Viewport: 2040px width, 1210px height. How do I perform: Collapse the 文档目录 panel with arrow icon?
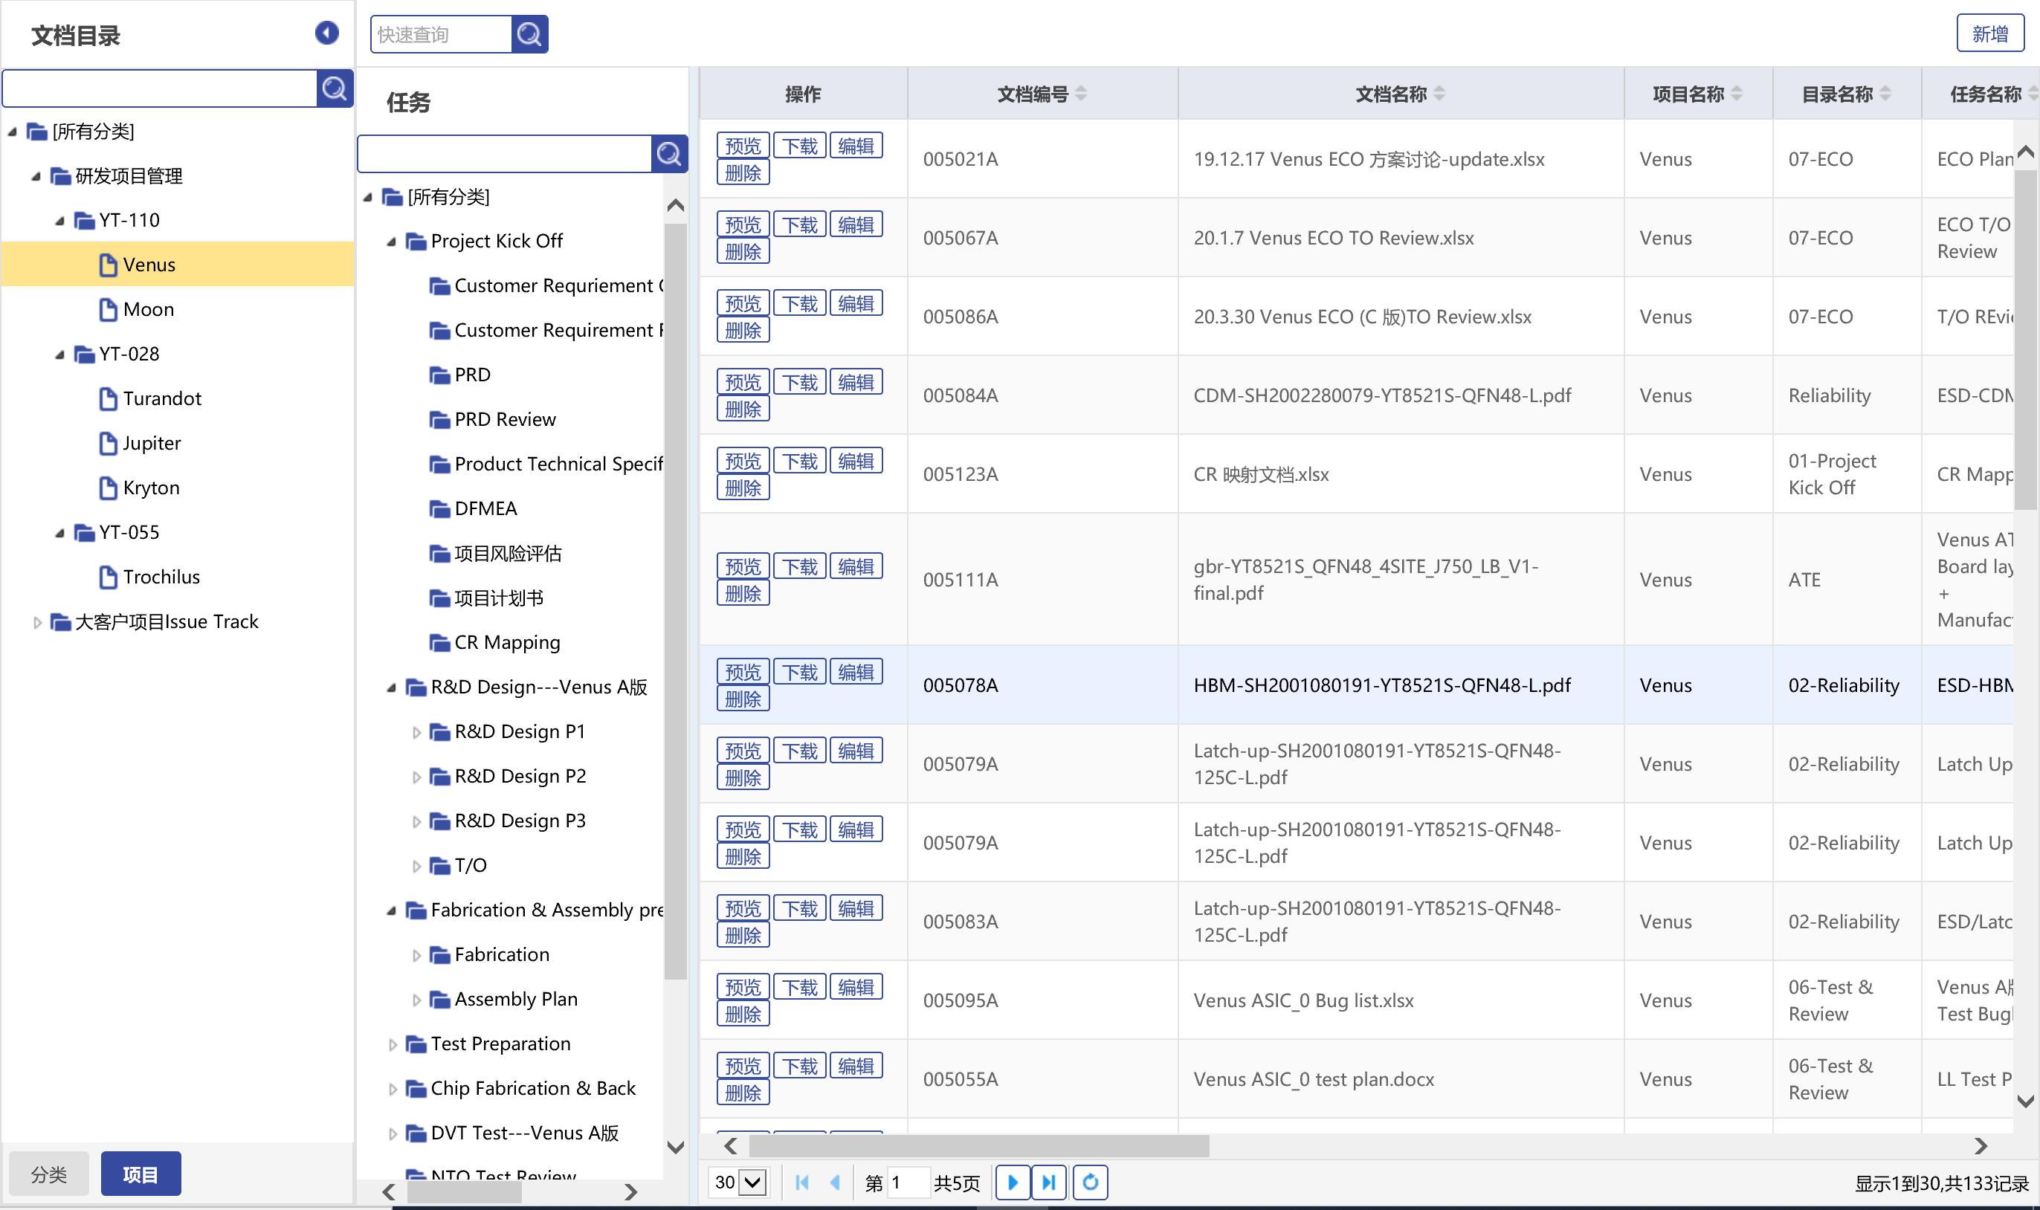click(326, 33)
